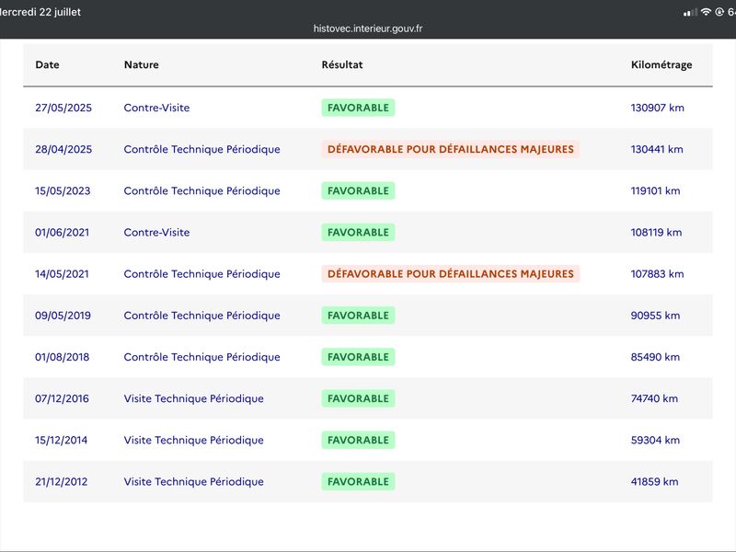The height and width of the screenshot is (552, 736).
Task: Select FAVORABLE badge for 21/12/2012 visit
Action: coord(358,481)
